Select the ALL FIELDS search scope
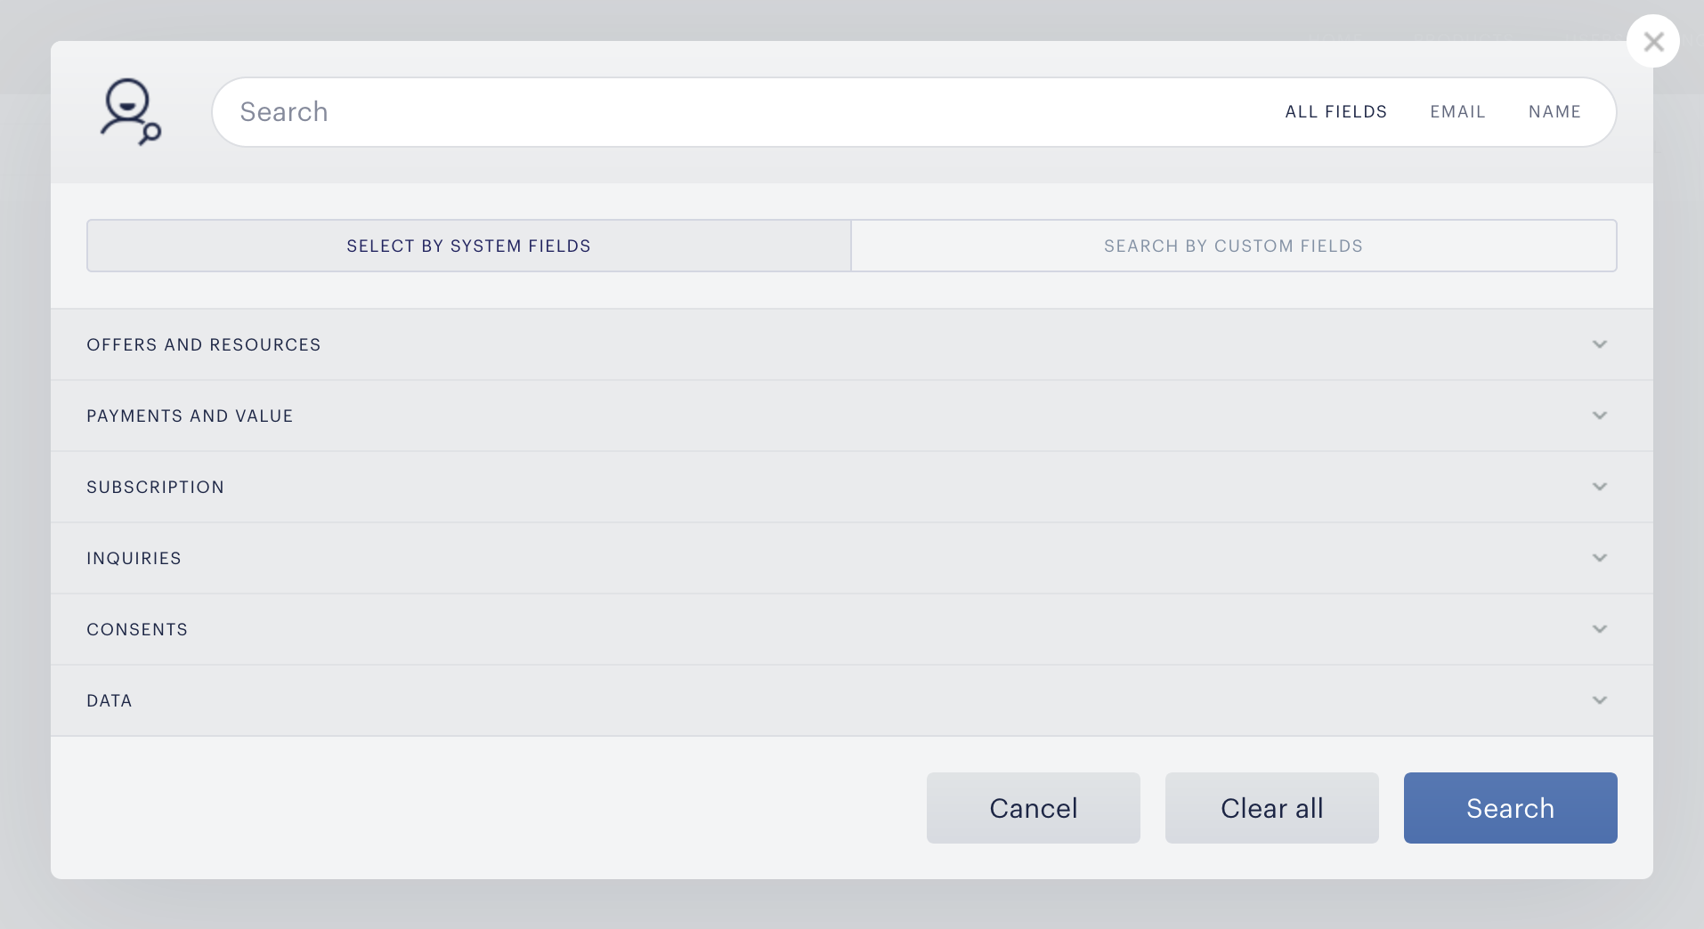This screenshot has width=1704, height=929. point(1335,112)
